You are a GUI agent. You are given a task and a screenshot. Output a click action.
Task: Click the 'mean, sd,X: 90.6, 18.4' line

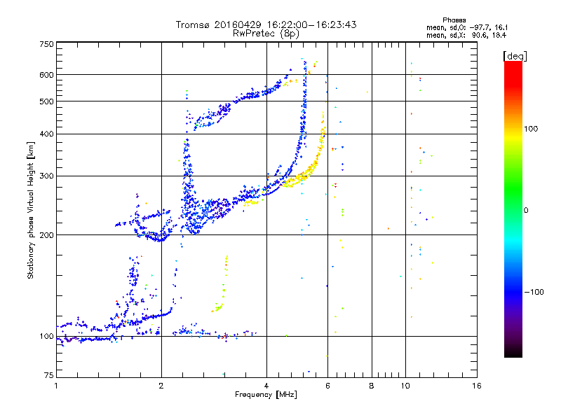(466, 35)
